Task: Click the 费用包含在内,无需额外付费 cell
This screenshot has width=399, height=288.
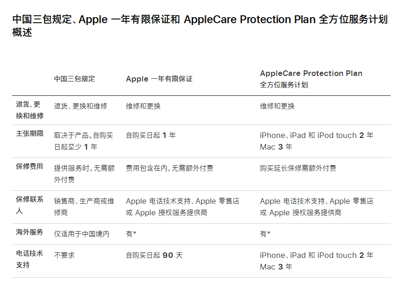Action: [170, 168]
